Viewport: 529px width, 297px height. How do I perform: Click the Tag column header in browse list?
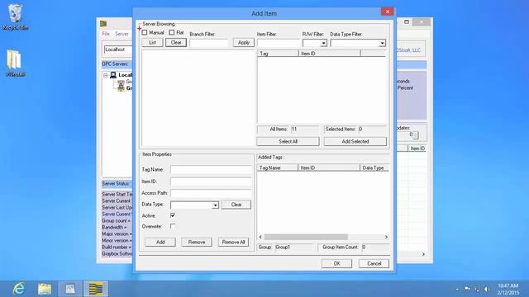click(x=278, y=53)
